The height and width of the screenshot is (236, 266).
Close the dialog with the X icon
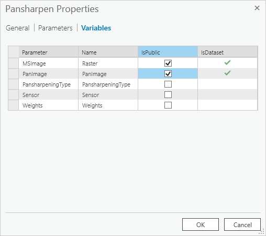257,8
